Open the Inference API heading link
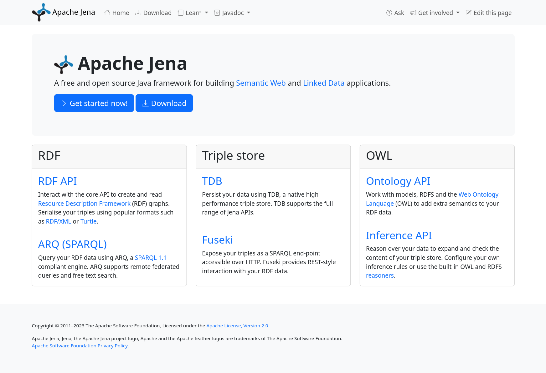Viewport: 546px width, 373px height. [399, 235]
